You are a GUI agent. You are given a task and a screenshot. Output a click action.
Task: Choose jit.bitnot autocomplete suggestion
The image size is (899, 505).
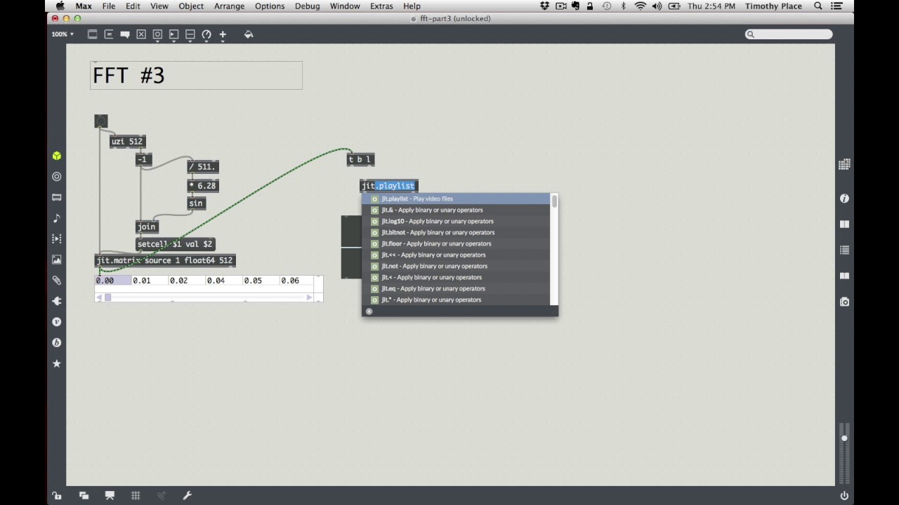point(457,232)
